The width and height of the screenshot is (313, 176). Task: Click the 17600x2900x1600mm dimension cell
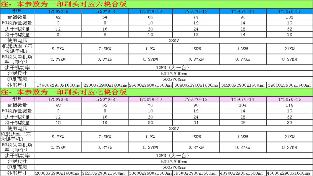coord(58,85)
